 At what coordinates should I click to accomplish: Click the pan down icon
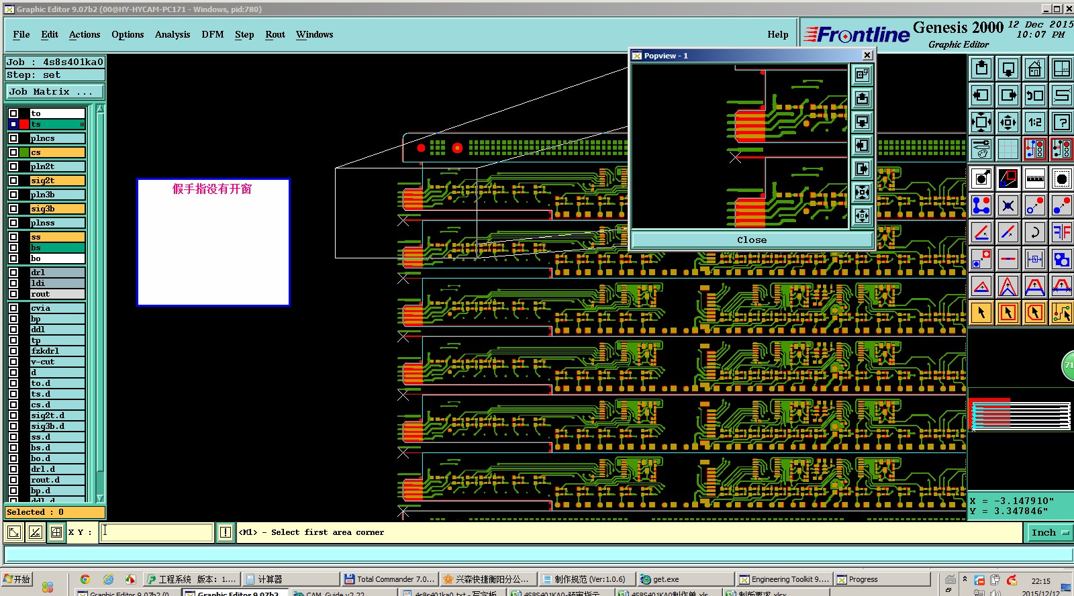click(1008, 68)
